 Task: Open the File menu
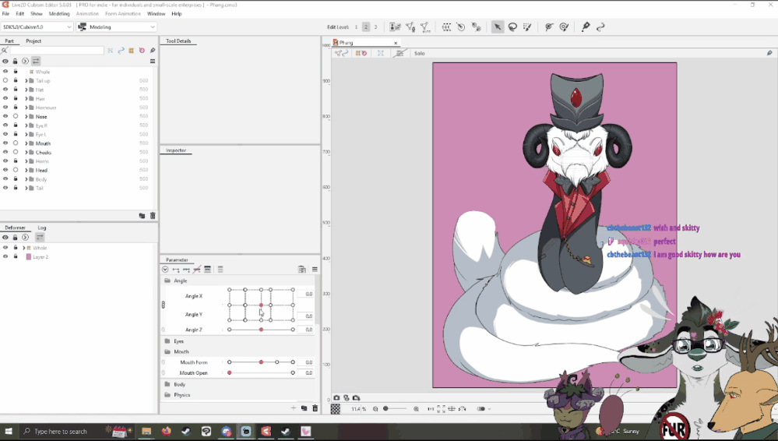(6, 14)
